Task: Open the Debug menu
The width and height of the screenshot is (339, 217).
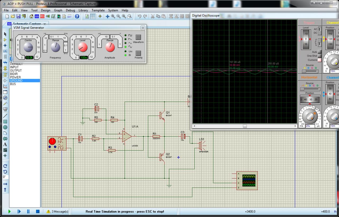Action: pyautogui.click(x=70, y=10)
